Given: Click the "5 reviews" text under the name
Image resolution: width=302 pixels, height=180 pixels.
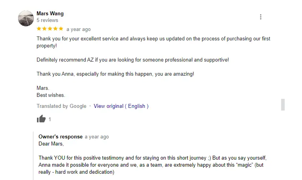Looking at the screenshot, I should [x=47, y=20].
